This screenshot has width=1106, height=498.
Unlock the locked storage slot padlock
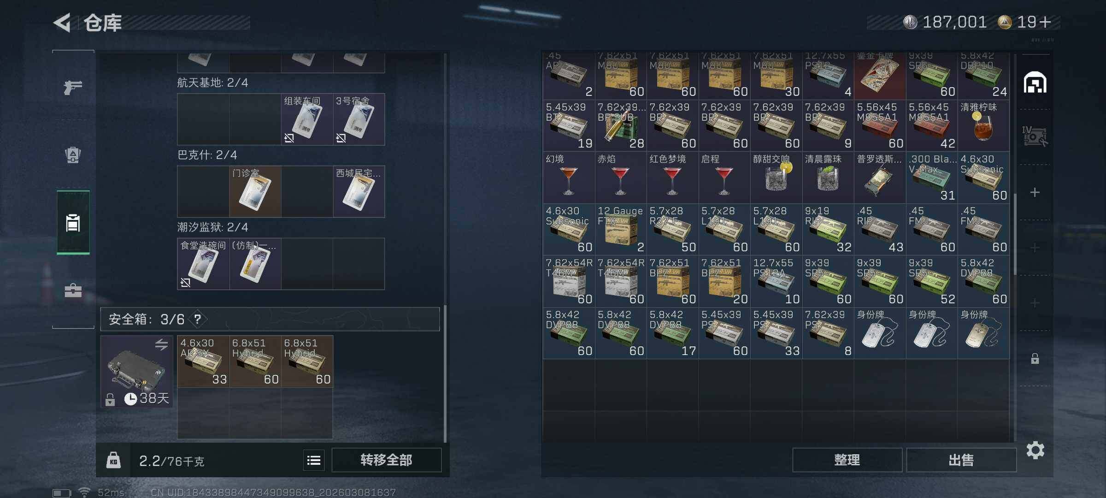click(x=1035, y=358)
